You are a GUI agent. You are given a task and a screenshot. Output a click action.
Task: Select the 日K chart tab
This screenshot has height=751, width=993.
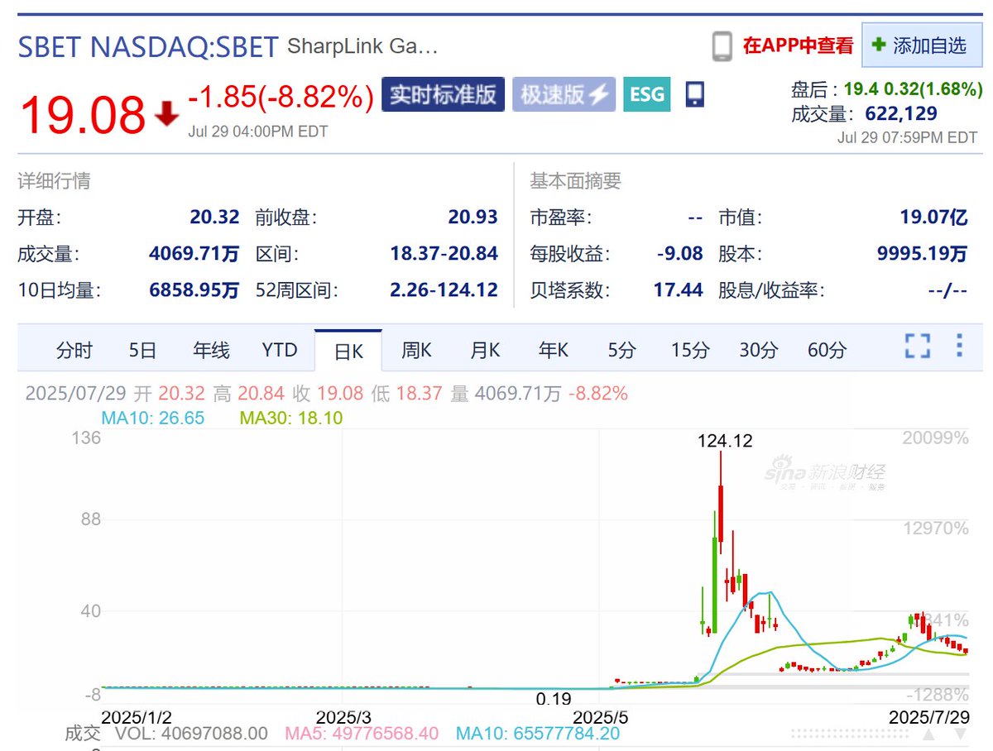(x=348, y=351)
